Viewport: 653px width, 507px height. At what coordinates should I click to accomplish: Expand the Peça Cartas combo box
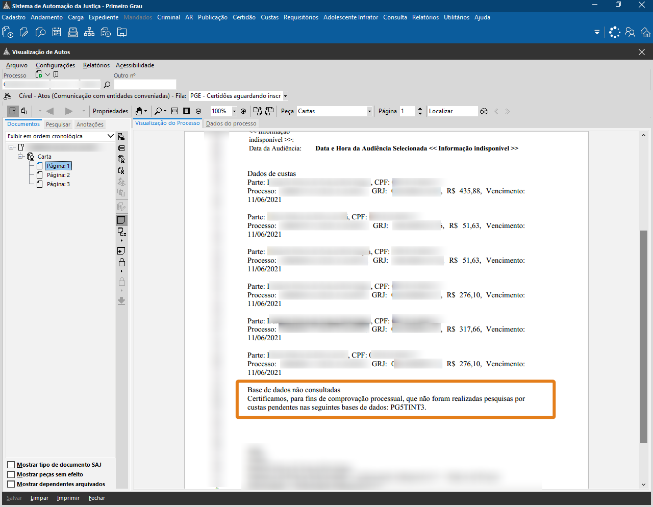coord(369,111)
